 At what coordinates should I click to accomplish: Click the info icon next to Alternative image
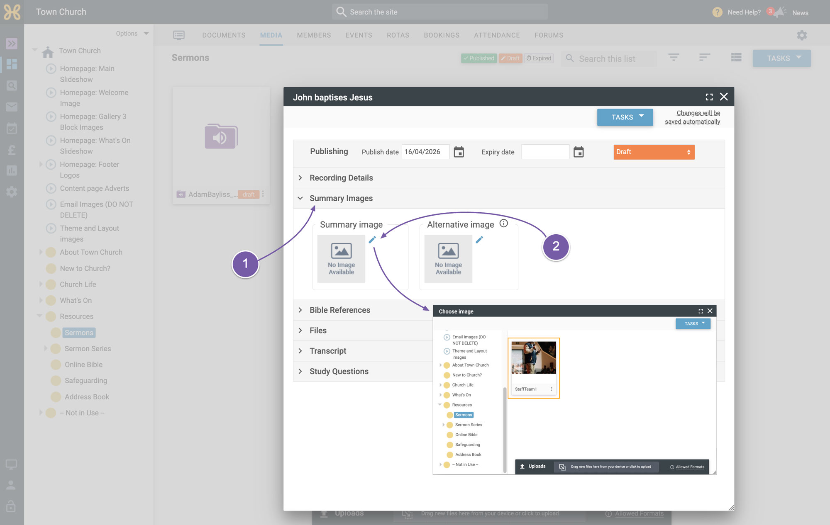[504, 224]
